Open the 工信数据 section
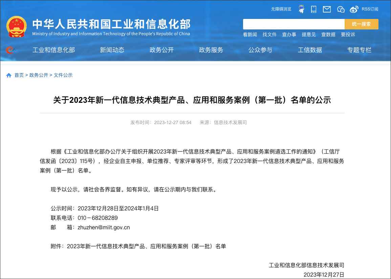This screenshot has width=391, height=279. [x=310, y=50]
